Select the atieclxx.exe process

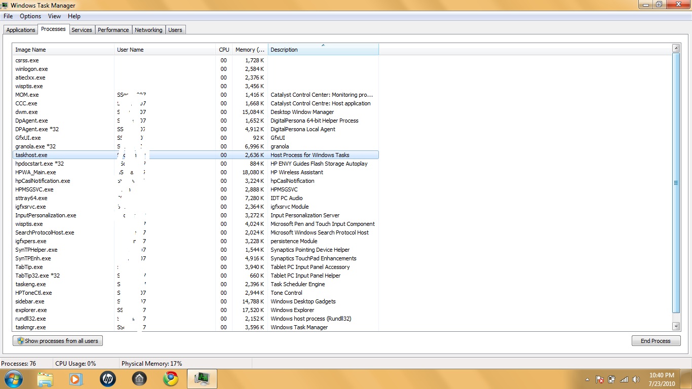pos(196,77)
